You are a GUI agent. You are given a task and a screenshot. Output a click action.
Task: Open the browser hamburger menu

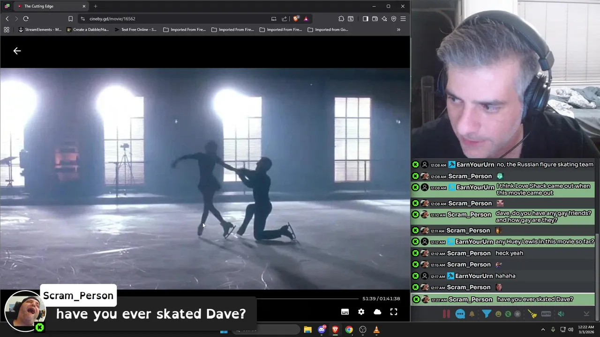[x=403, y=19]
